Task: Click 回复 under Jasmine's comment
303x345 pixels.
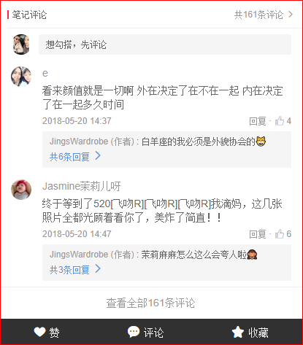Action: 258,234
